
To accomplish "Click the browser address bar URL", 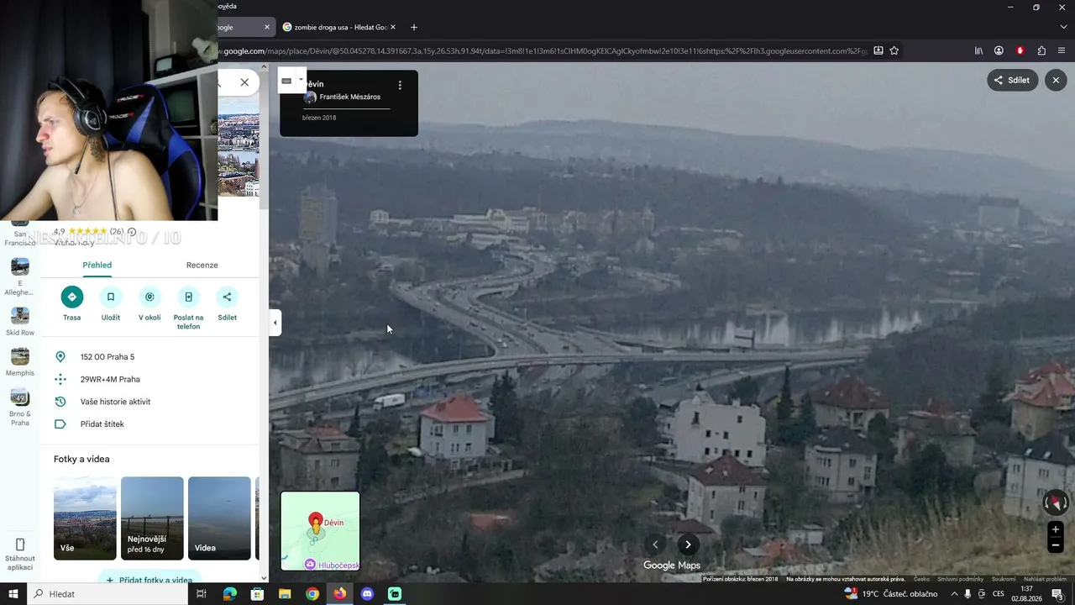I will [x=542, y=50].
